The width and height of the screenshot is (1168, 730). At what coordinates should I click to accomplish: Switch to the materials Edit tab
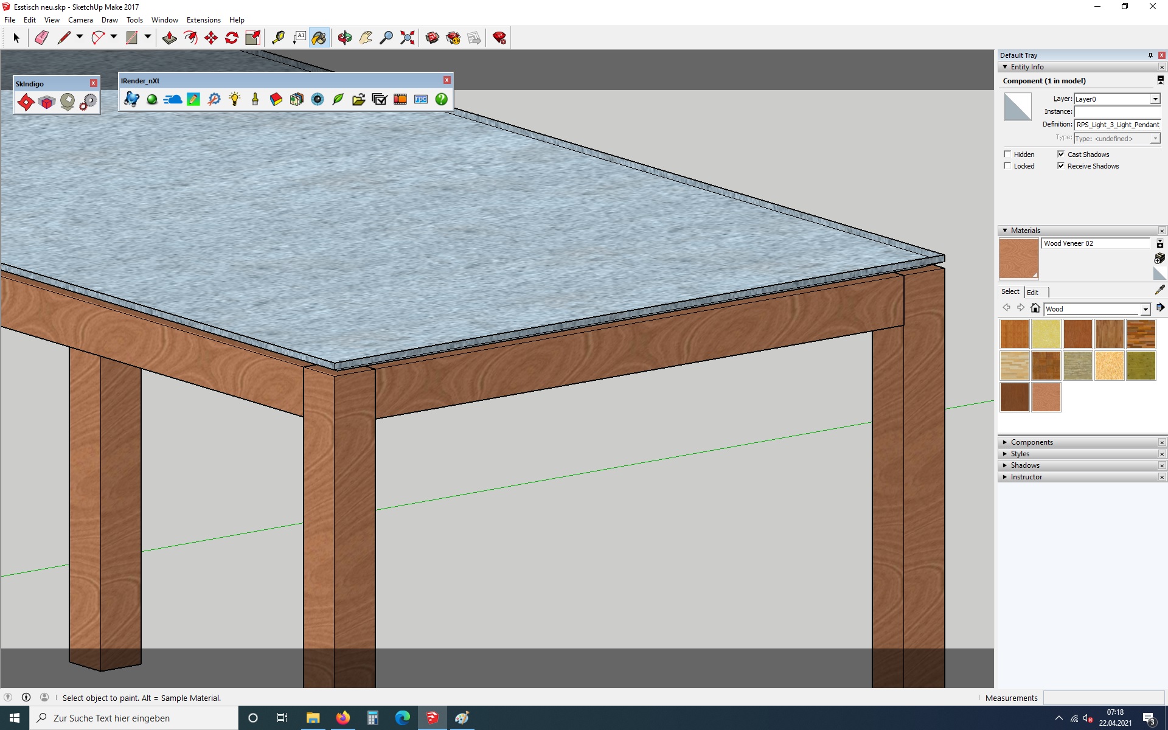(x=1032, y=292)
